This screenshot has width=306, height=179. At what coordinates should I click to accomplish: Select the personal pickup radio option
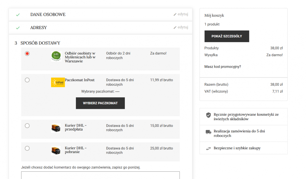(x=27, y=53)
